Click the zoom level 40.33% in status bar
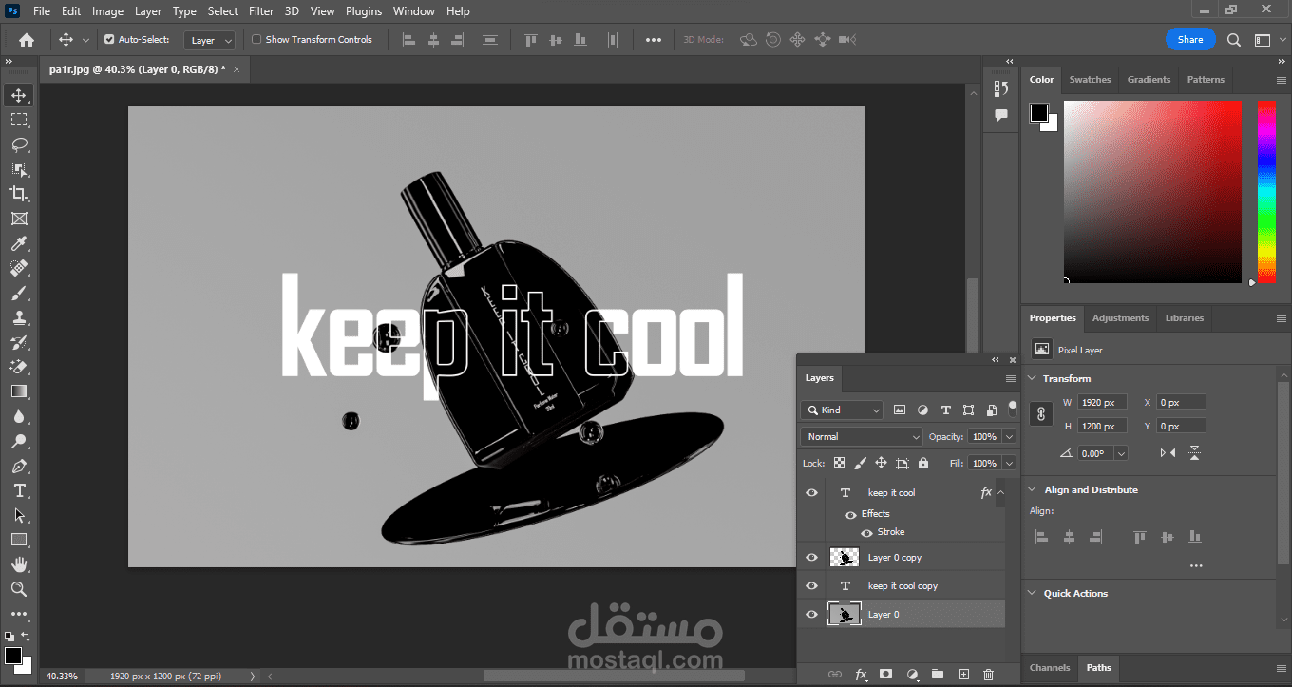The image size is (1292, 687). (63, 677)
